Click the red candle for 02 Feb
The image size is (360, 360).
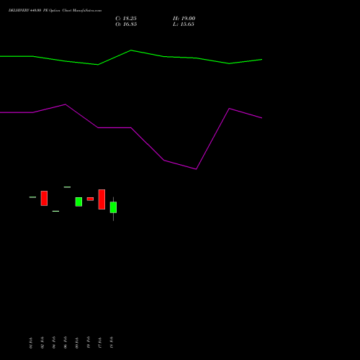click(x=44, y=198)
